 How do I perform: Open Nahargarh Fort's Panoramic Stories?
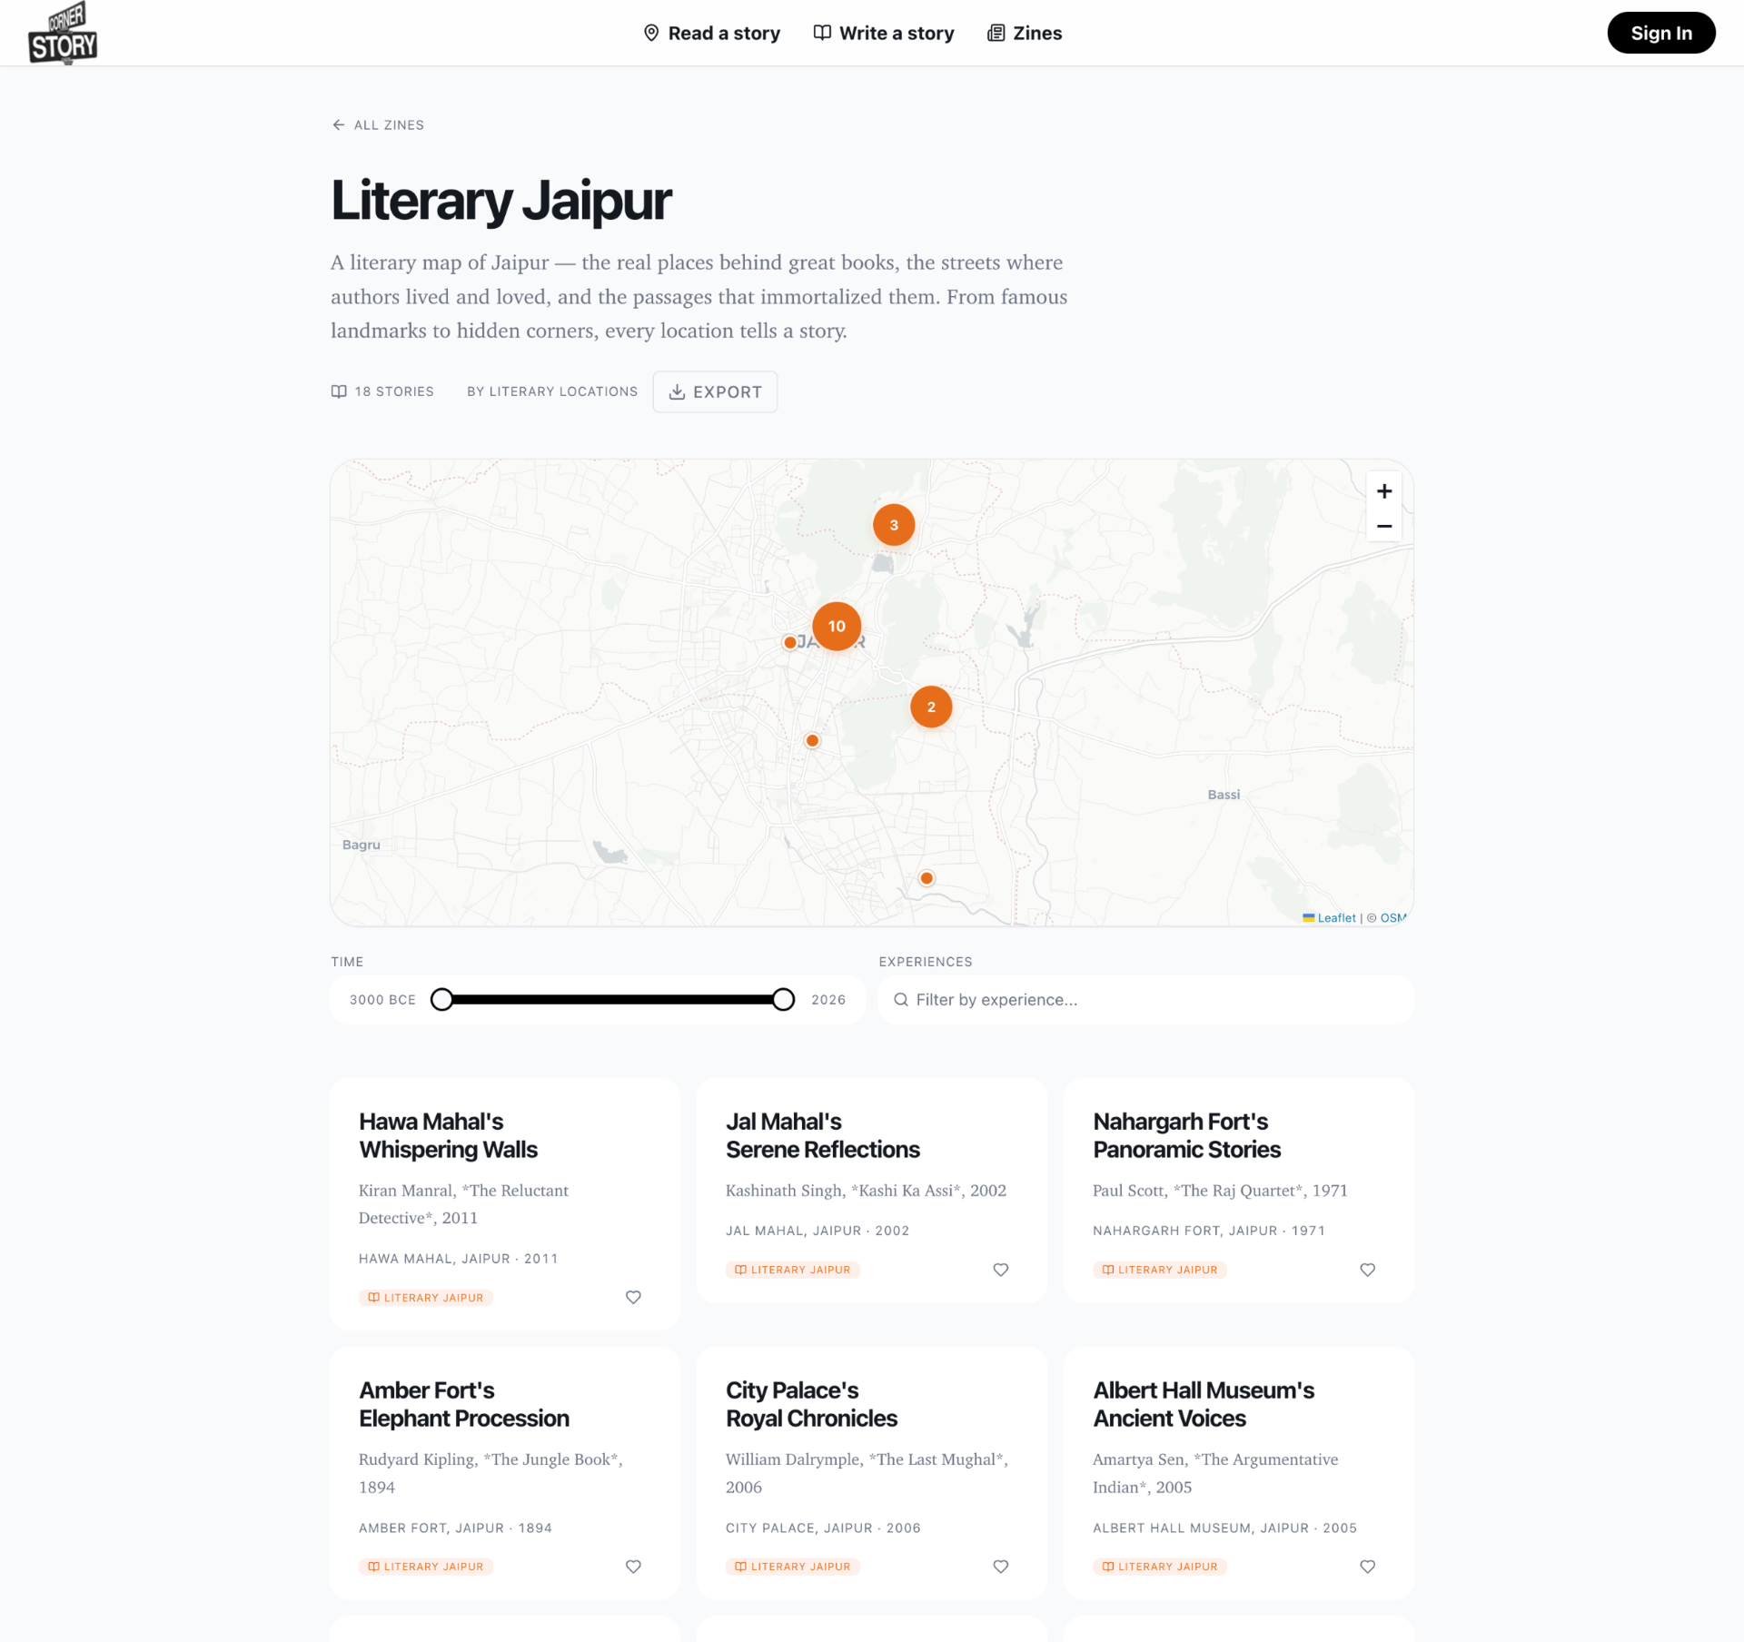tap(1186, 1135)
